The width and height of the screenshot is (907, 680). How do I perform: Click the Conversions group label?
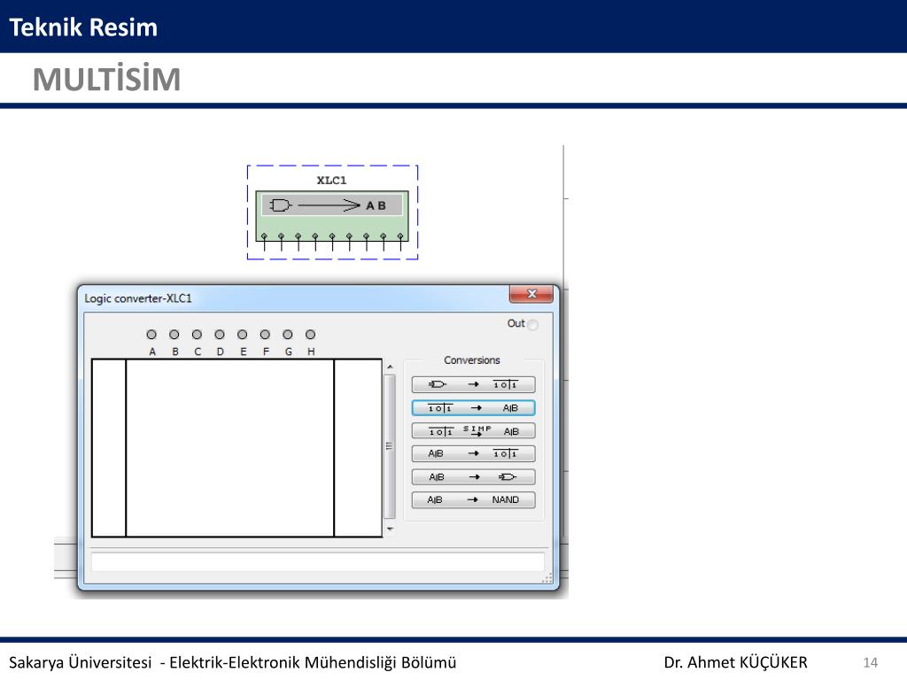[472, 360]
